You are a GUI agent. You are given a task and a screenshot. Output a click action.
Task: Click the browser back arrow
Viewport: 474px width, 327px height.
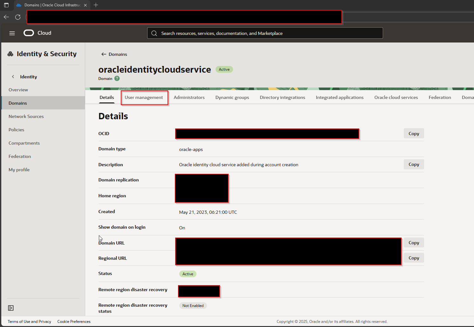(x=6, y=17)
